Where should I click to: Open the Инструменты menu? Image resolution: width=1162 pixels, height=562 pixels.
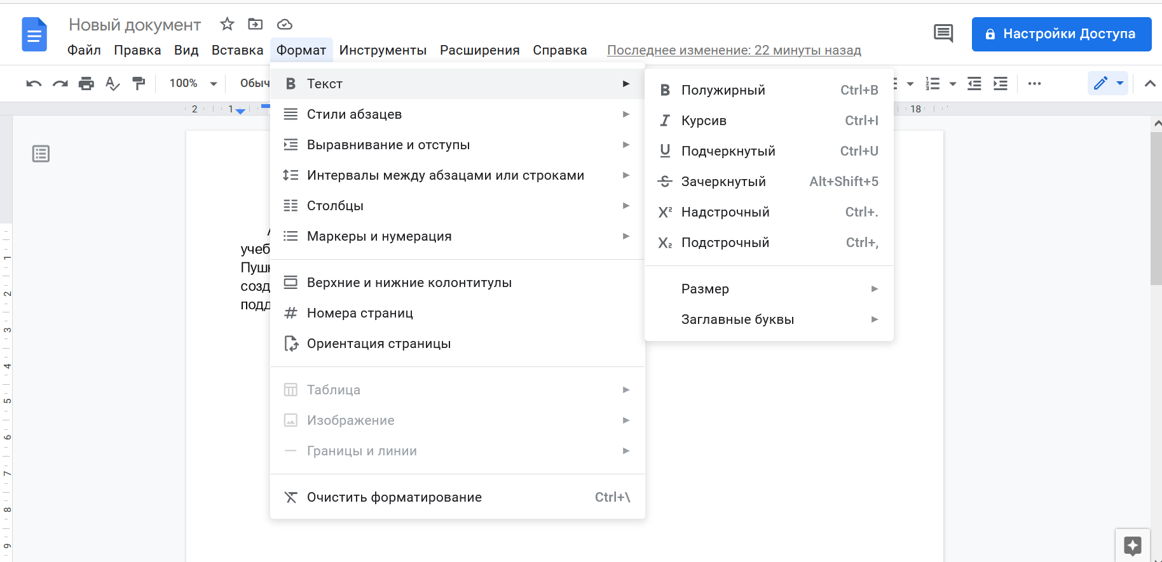click(x=383, y=50)
